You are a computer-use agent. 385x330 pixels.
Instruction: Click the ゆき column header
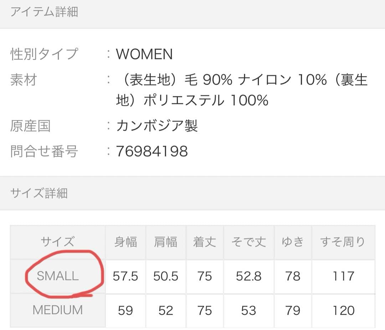point(293,242)
